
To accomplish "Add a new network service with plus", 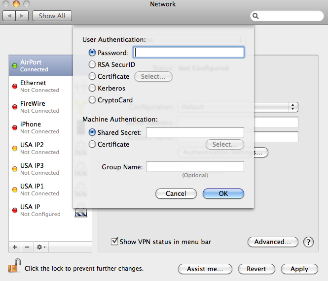I will tap(15, 247).
